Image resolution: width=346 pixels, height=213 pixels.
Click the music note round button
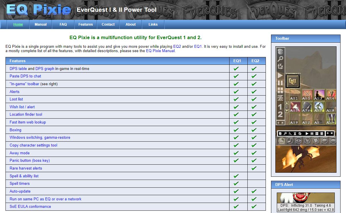point(290,141)
